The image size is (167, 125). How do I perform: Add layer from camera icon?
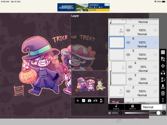(89, 101)
